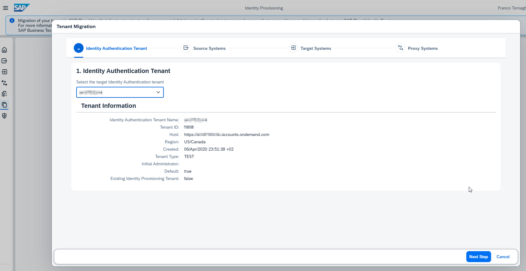Click the Source Systems step icon
Image resolution: width=526 pixels, height=271 pixels.
186,48
